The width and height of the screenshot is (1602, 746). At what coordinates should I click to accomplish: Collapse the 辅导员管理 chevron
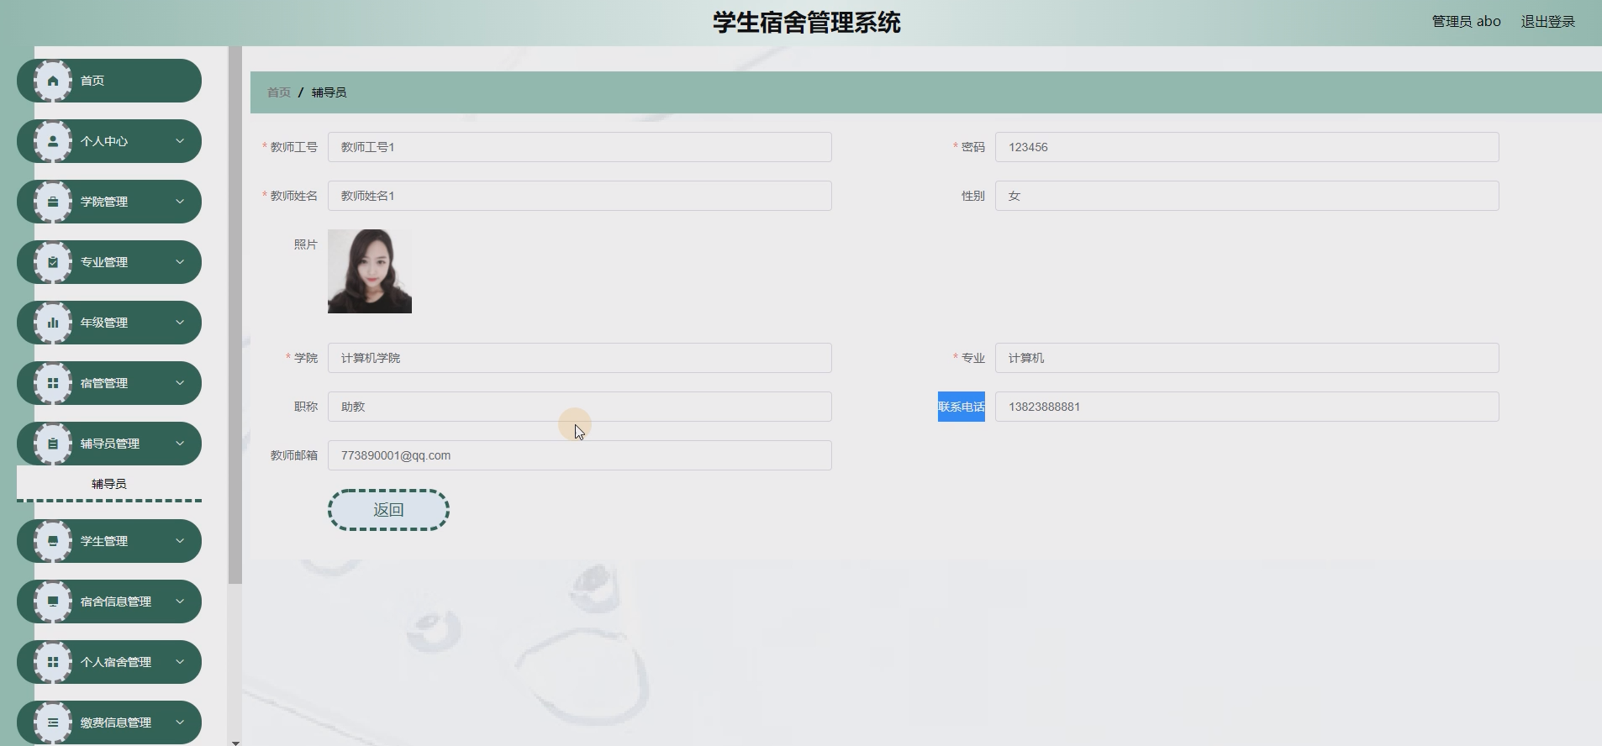[180, 444]
